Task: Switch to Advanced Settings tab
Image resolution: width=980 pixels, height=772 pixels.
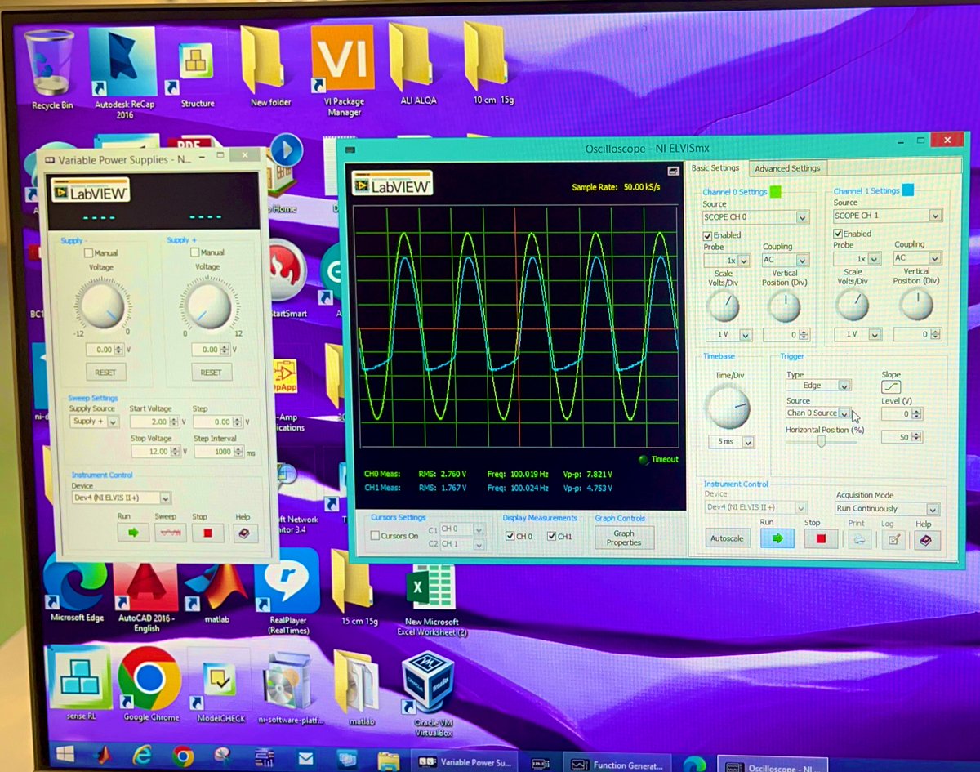Action: coord(787,169)
